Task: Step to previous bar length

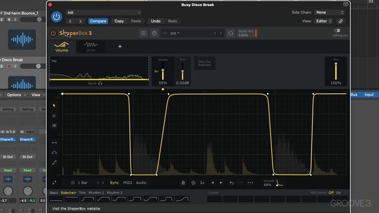Action: (x=98, y=183)
